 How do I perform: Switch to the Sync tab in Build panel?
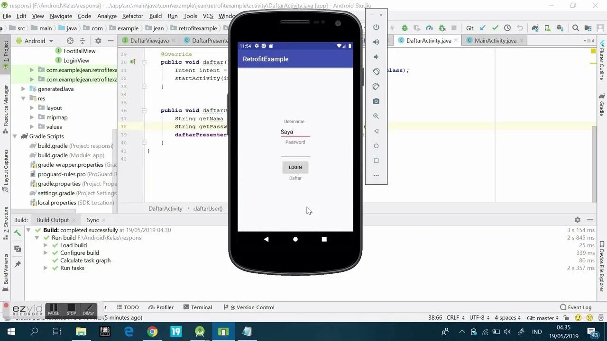coord(92,220)
